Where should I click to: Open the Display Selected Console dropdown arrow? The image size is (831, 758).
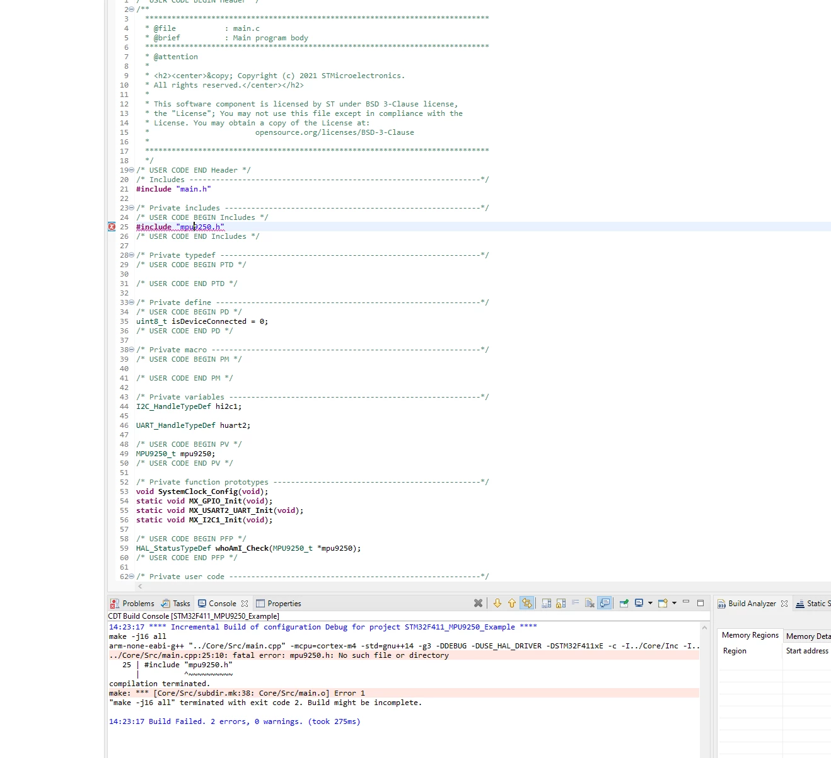tap(650, 603)
